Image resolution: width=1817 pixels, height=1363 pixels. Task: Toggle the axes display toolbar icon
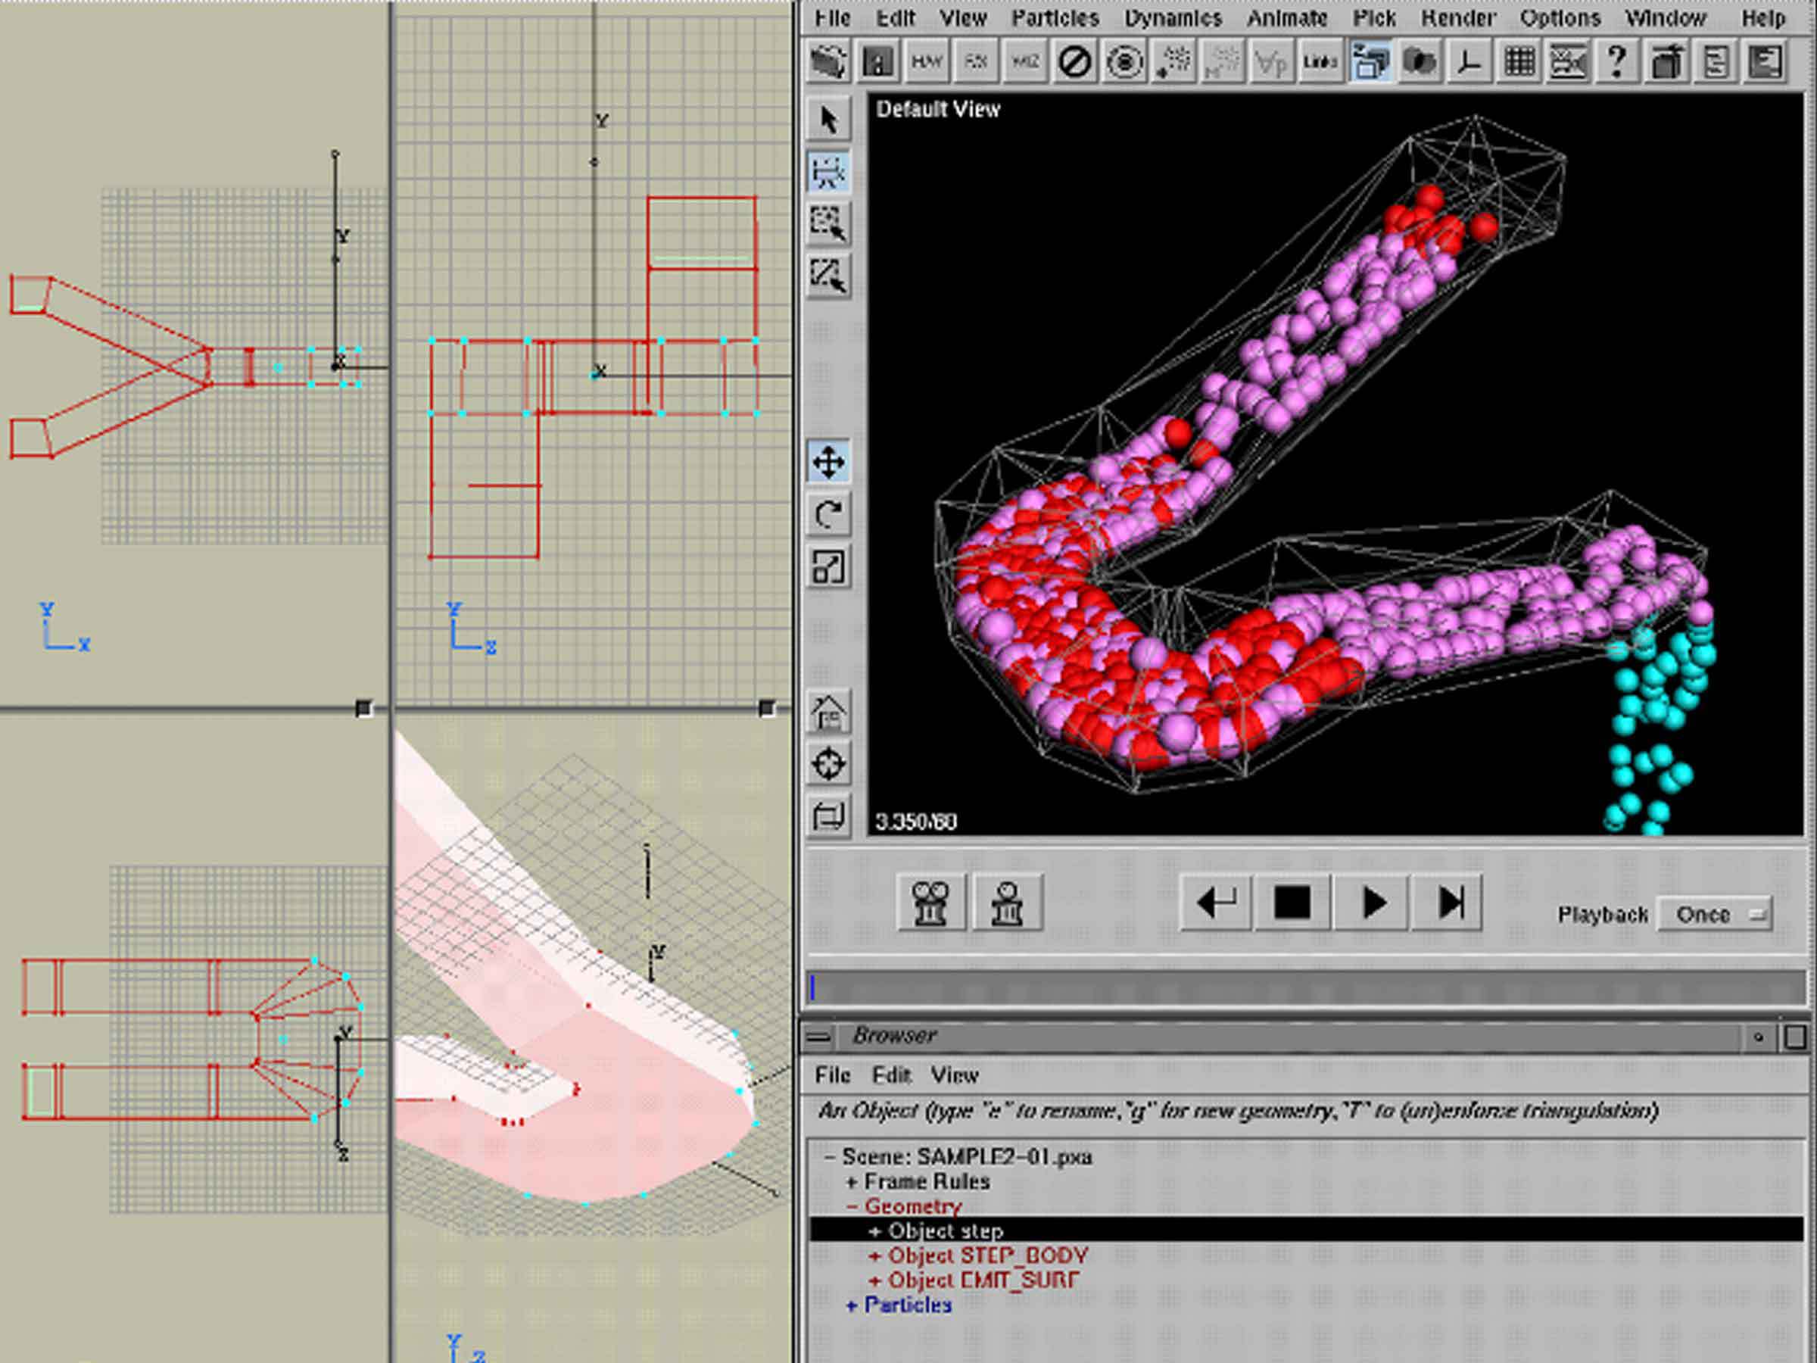click(x=1469, y=62)
